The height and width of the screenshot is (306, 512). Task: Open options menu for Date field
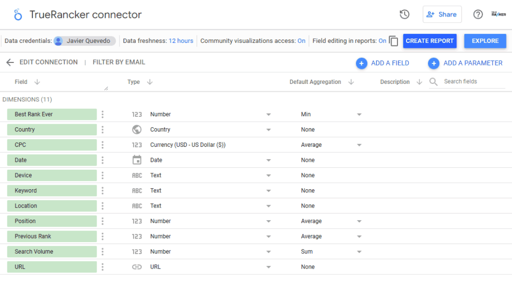[x=102, y=160]
